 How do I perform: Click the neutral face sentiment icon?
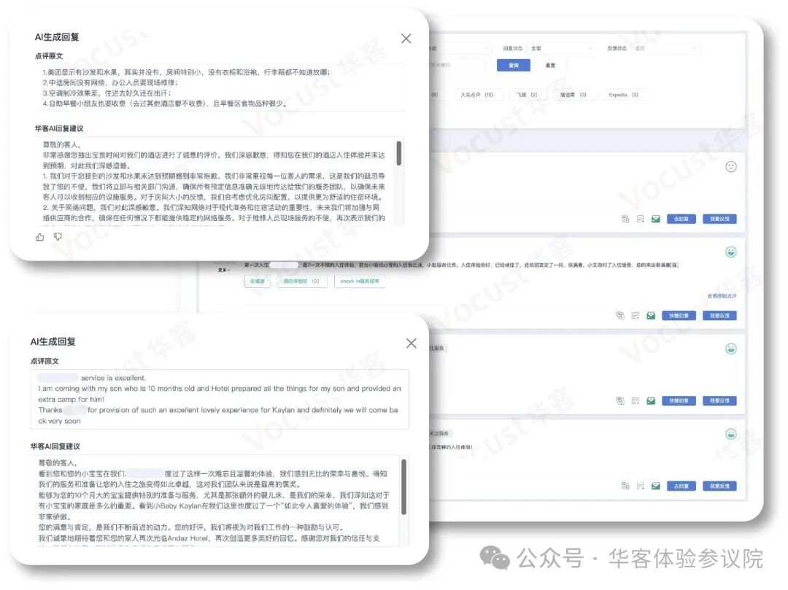(x=730, y=166)
